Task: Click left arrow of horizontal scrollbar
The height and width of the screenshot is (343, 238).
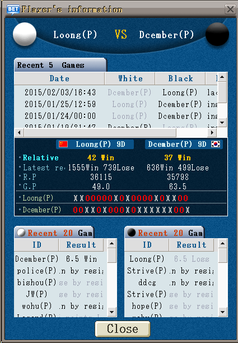Action: coord(19,133)
